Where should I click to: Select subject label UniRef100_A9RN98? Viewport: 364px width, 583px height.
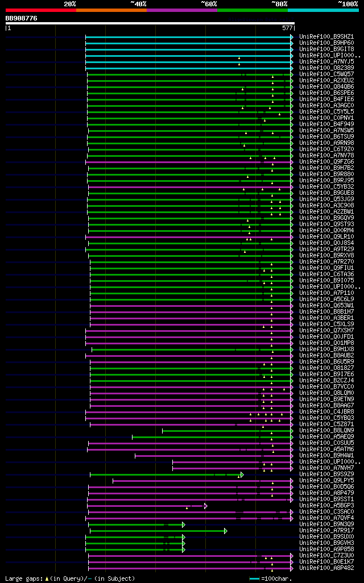point(326,143)
